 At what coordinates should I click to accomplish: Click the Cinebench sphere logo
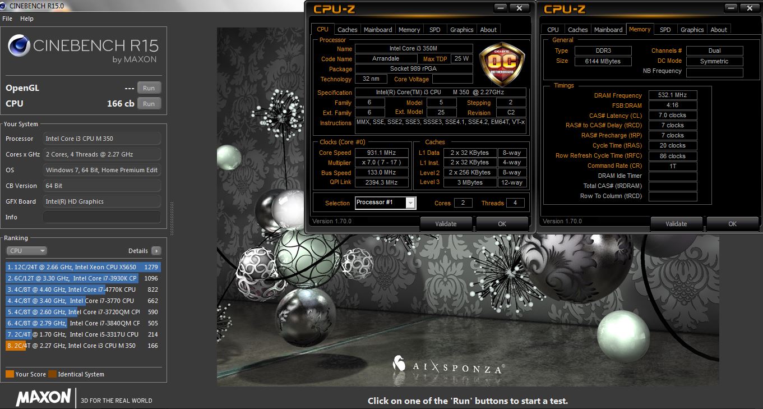click(x=19, y=46)
